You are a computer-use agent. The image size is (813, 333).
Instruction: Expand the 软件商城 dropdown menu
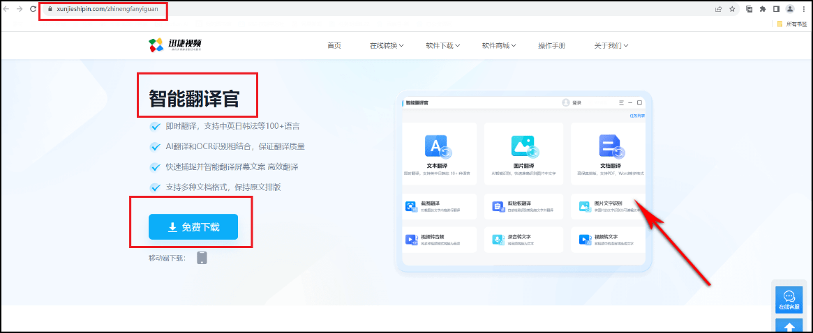[499, 45]
